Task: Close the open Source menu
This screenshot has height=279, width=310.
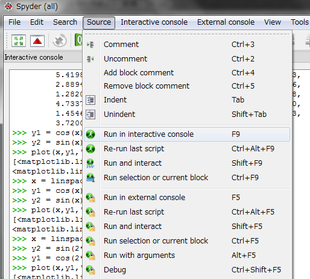Action: 99,22
